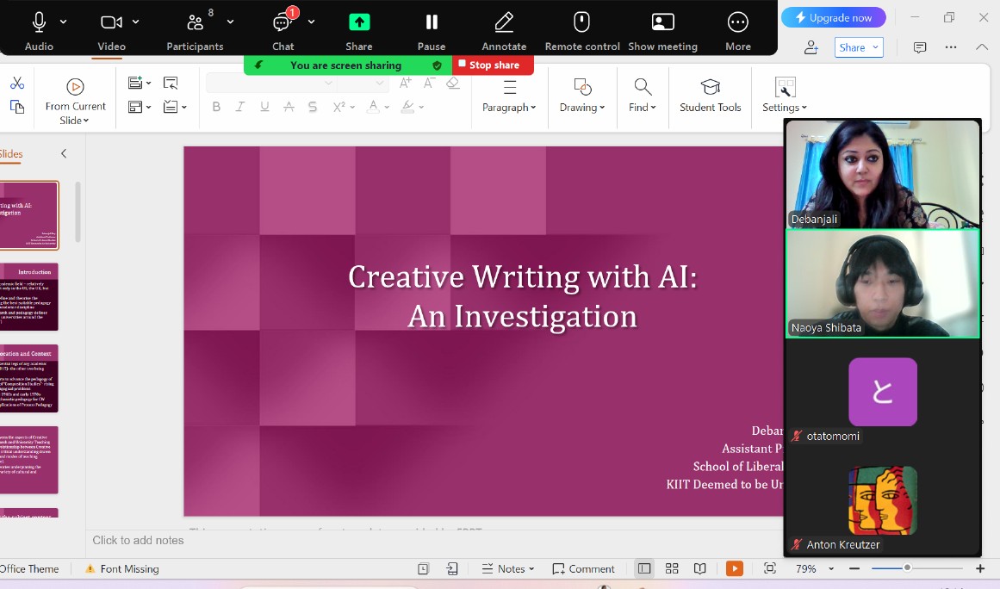Screen dimensions: 1000x589
Task: Open the Remote control option
Action: 582,22
